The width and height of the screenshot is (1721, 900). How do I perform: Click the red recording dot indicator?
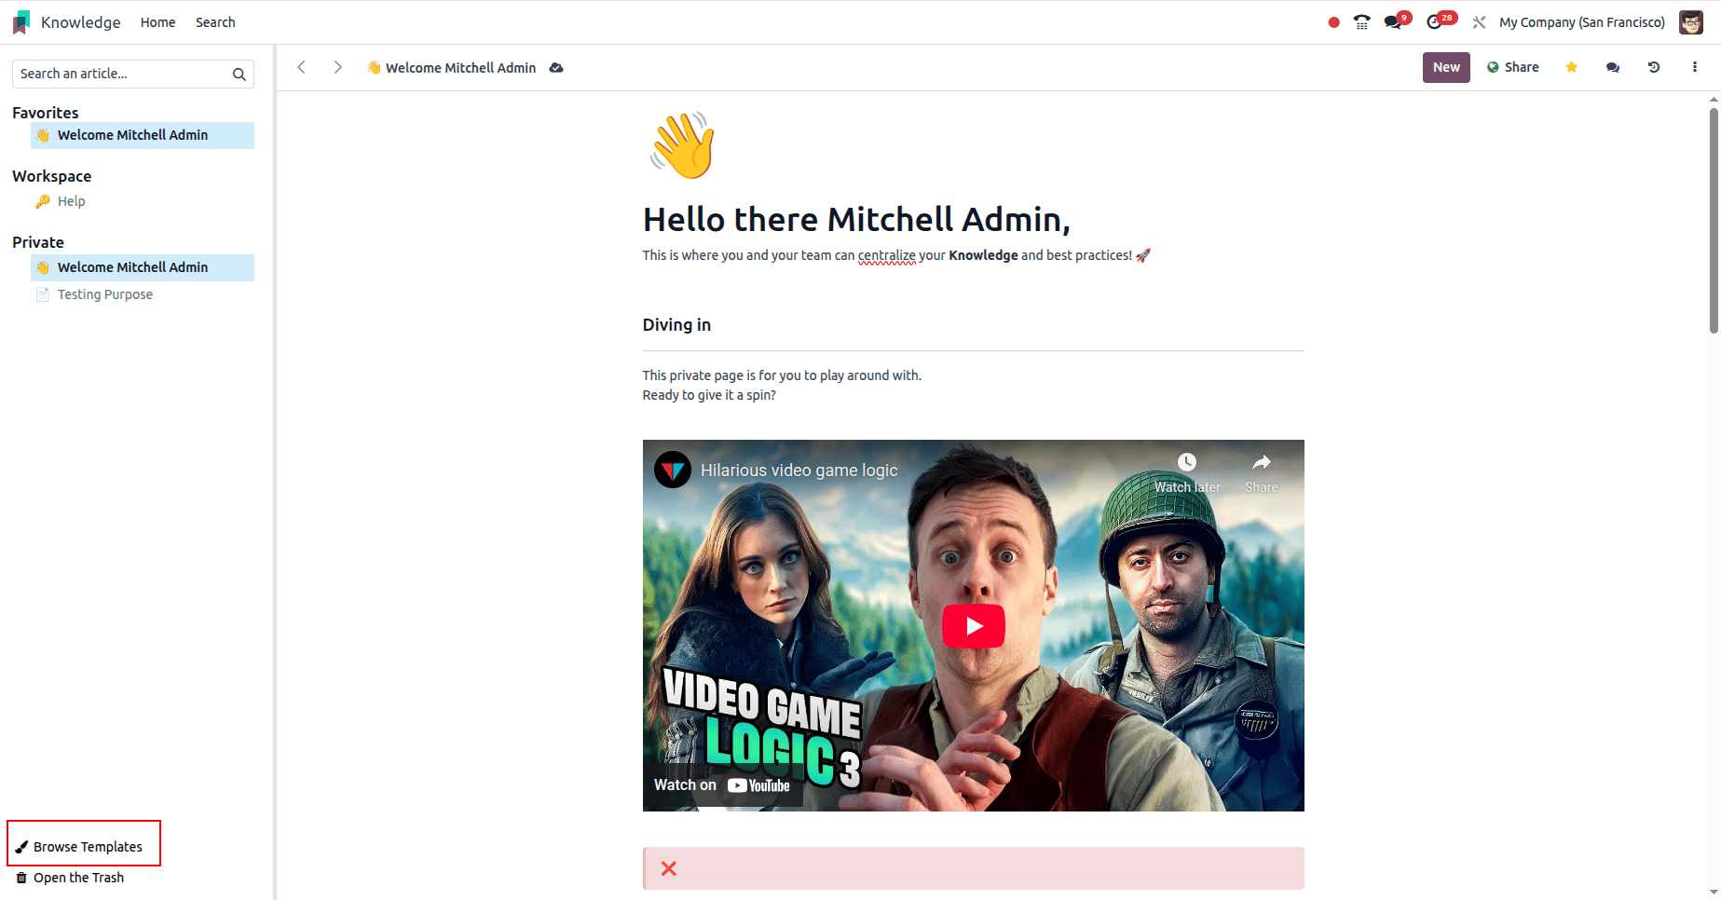(1333, 22)
